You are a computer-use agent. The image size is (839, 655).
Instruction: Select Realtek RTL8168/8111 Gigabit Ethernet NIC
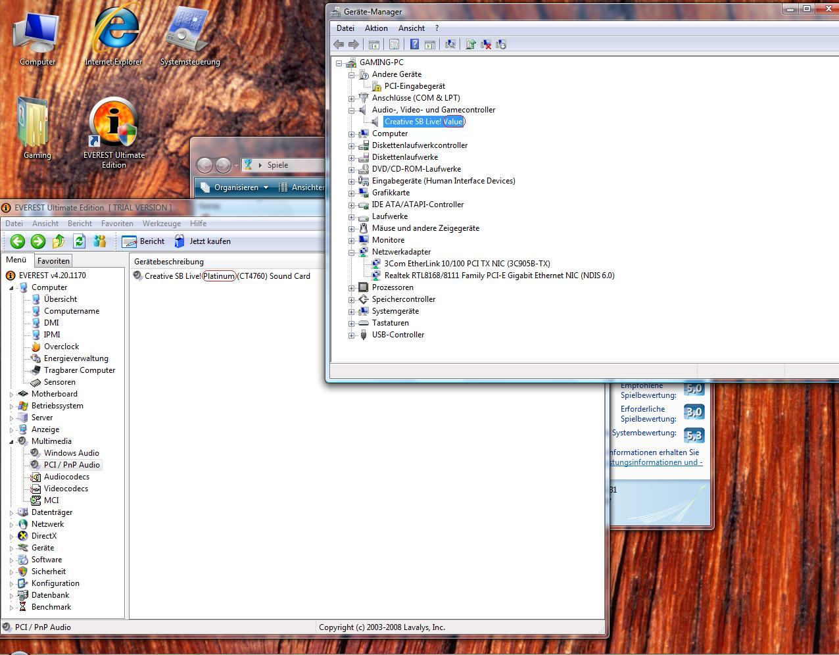click(499, 276)
